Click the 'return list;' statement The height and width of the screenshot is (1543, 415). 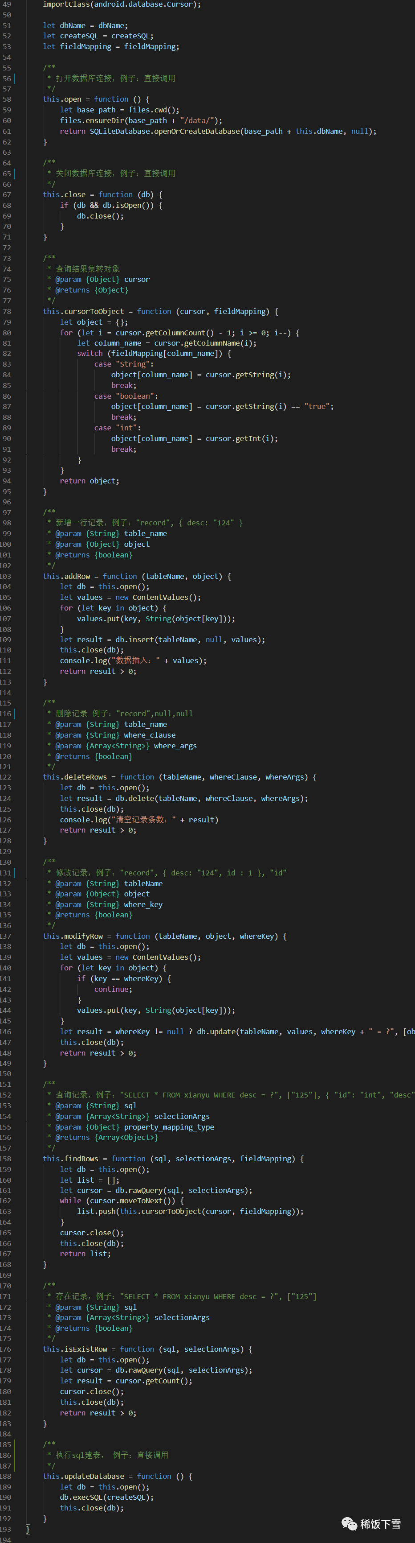[85, 1254]
